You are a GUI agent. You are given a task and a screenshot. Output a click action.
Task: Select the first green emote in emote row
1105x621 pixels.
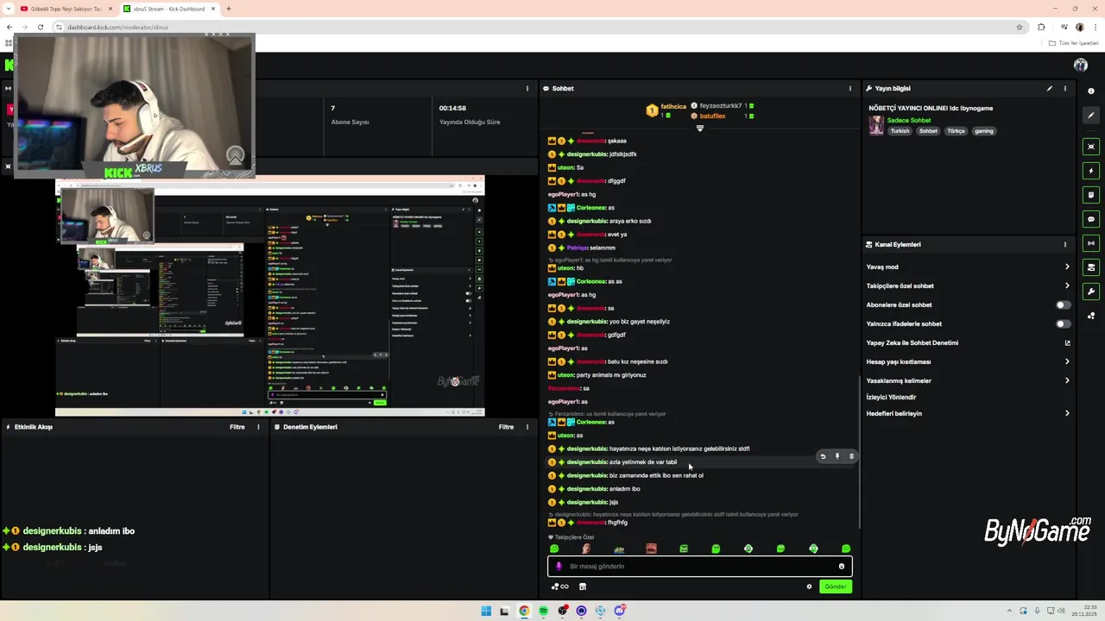[554, 549]
